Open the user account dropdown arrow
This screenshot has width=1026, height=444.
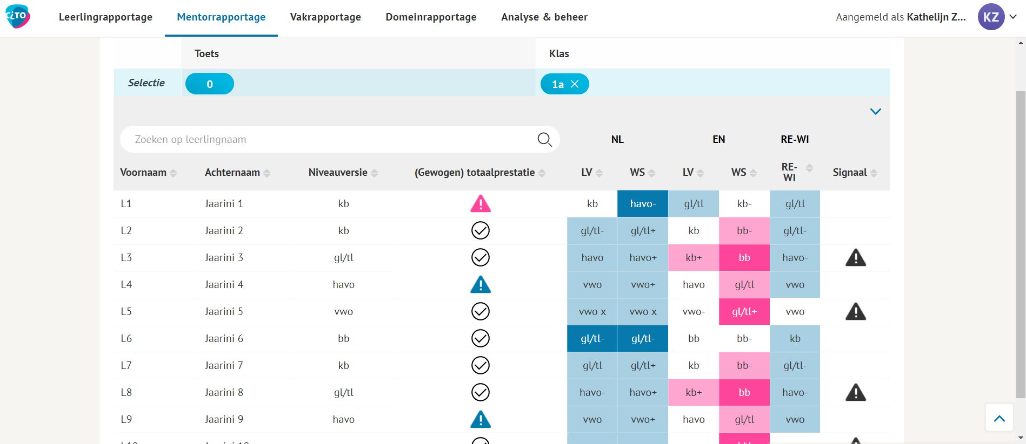click(x=1013, y=17)
